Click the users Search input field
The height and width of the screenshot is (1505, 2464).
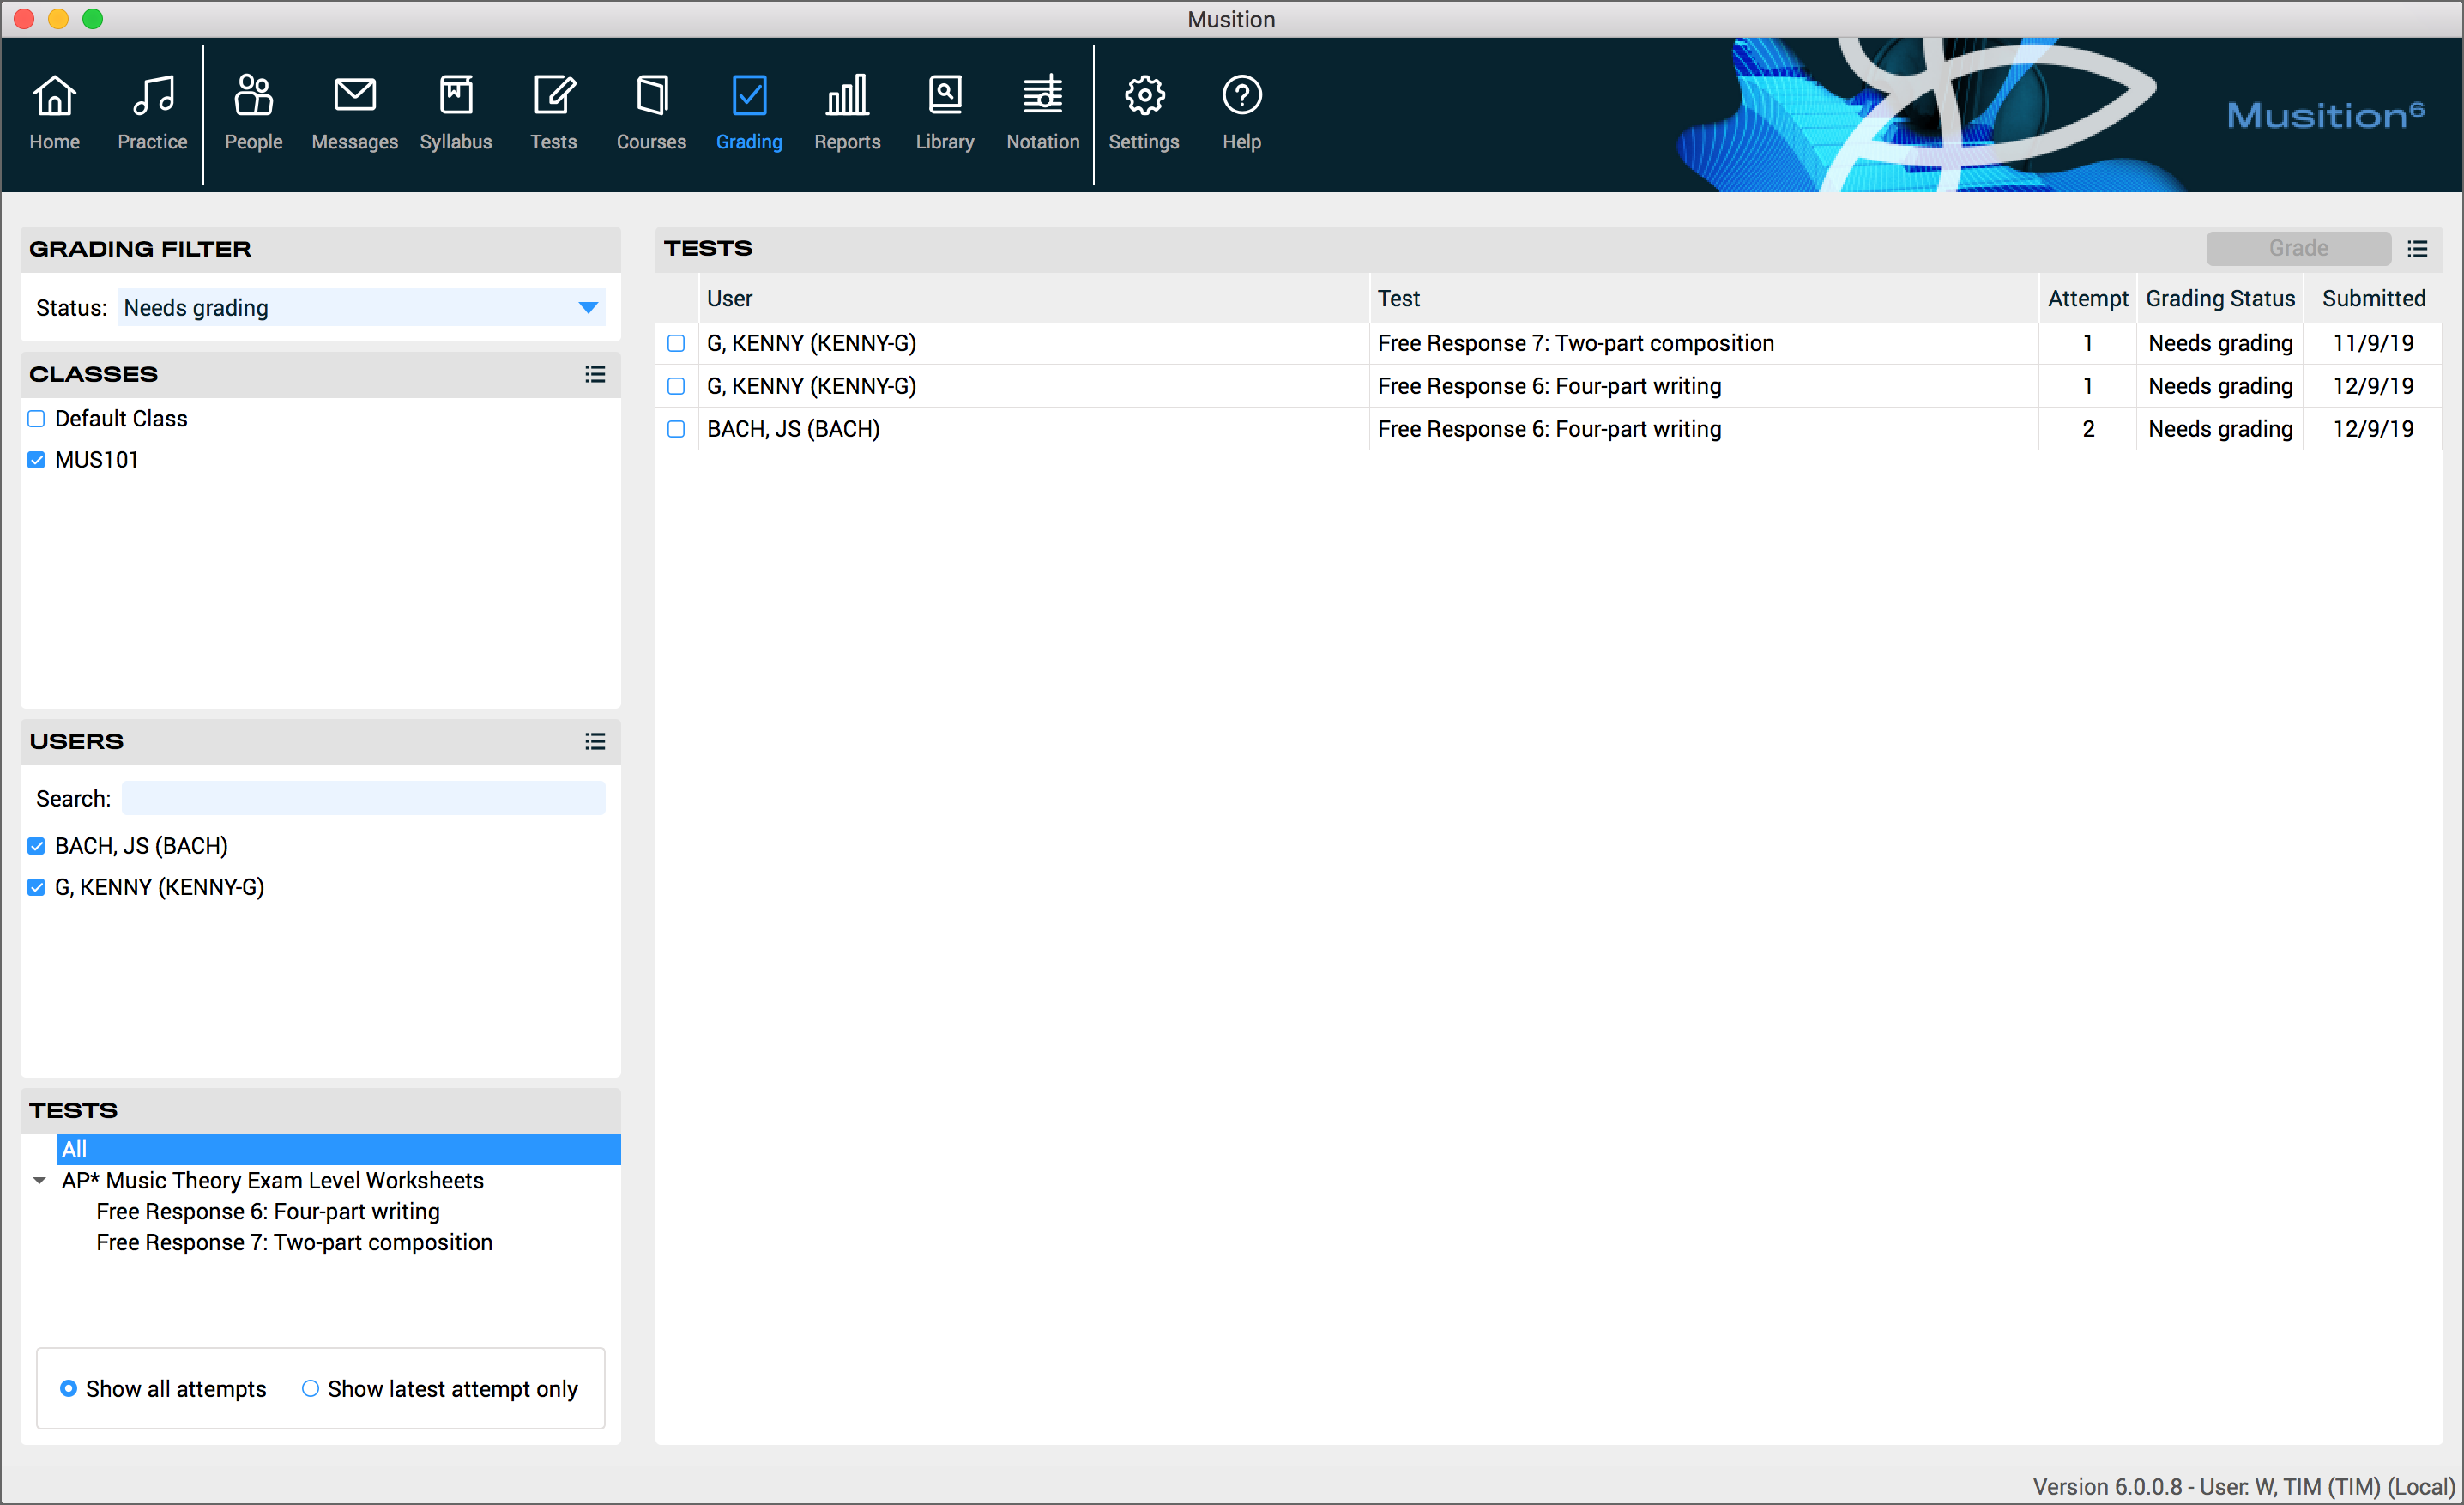click(363, 798)
